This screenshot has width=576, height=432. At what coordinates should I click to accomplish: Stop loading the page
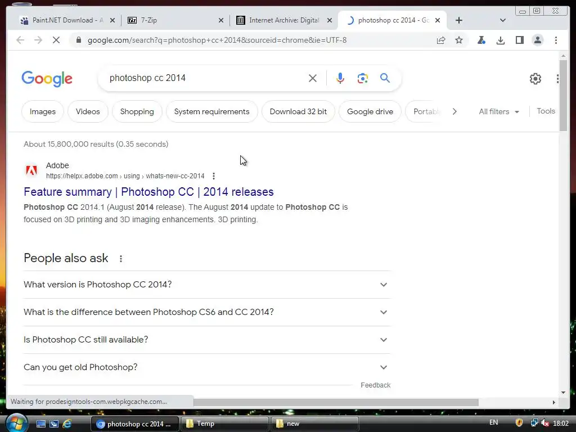56,40
